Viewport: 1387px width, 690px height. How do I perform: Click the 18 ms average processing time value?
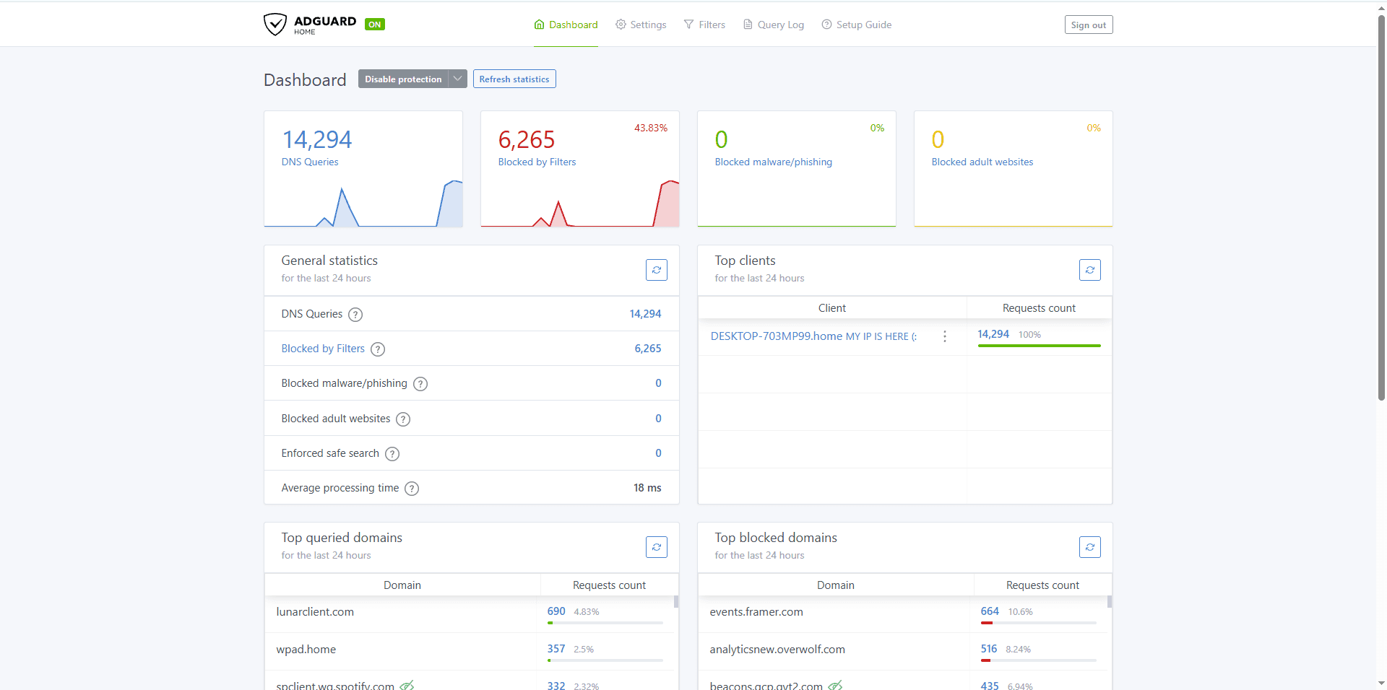click(647, 488)
